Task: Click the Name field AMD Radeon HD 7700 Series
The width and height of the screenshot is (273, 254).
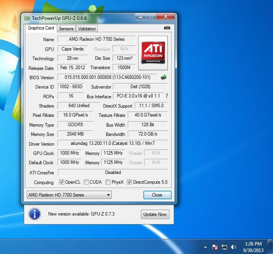Action: pyautogui.click(x=97, y=39)
